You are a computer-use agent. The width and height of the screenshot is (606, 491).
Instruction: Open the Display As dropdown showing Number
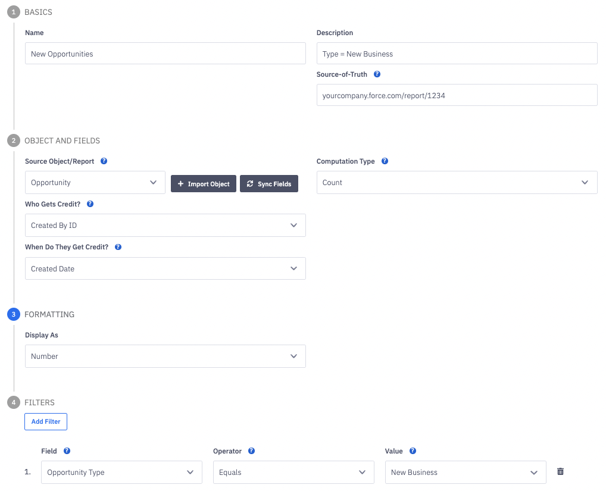pyautogui.click(x=165, y=356)
